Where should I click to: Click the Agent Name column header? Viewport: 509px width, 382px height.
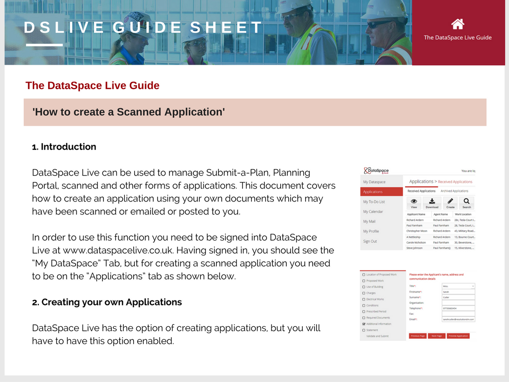pyautogui.click(x=440, y=214)
